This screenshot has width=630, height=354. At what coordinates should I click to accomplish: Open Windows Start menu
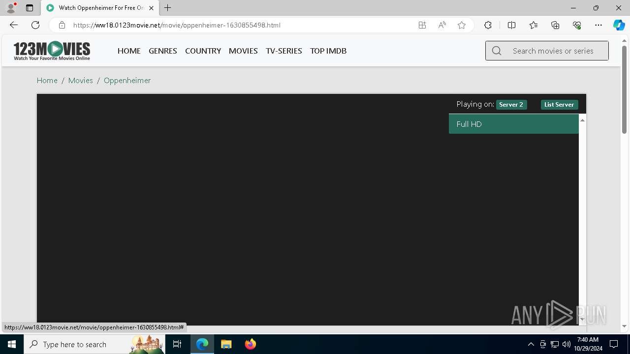coord(12,344)
